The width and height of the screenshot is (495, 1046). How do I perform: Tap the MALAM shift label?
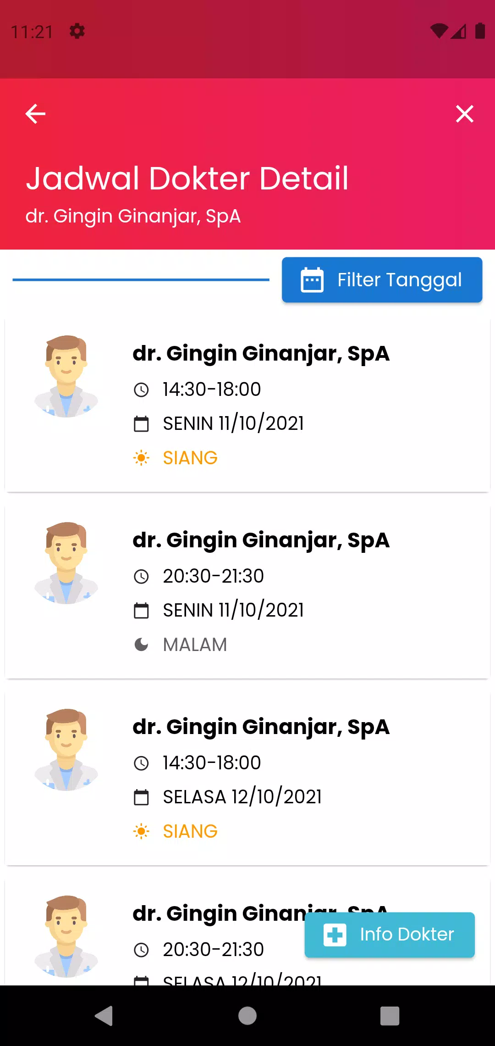[195, 645]
